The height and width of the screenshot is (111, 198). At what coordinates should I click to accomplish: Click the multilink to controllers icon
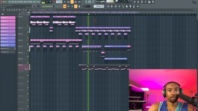[79, 6]
